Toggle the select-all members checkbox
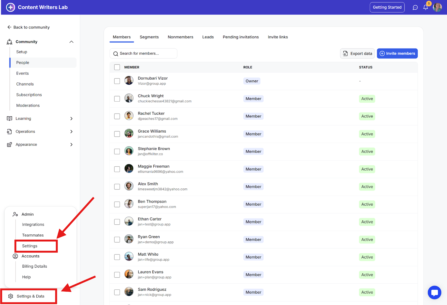Image resolution: width=447 pixels, height=305 pixels. coord(117,67)
